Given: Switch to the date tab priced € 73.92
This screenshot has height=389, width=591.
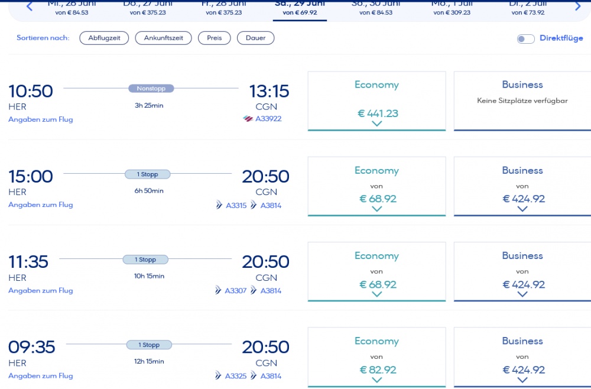Looking at the screenshot, I should tap(527, 8).
